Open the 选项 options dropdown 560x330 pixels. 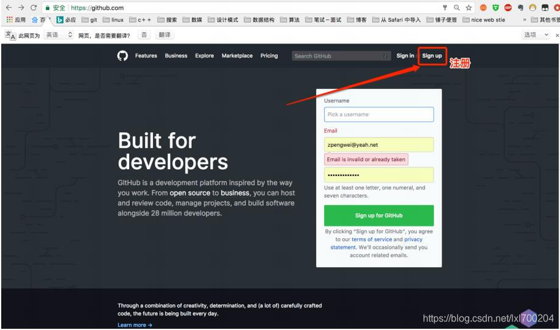536,35
